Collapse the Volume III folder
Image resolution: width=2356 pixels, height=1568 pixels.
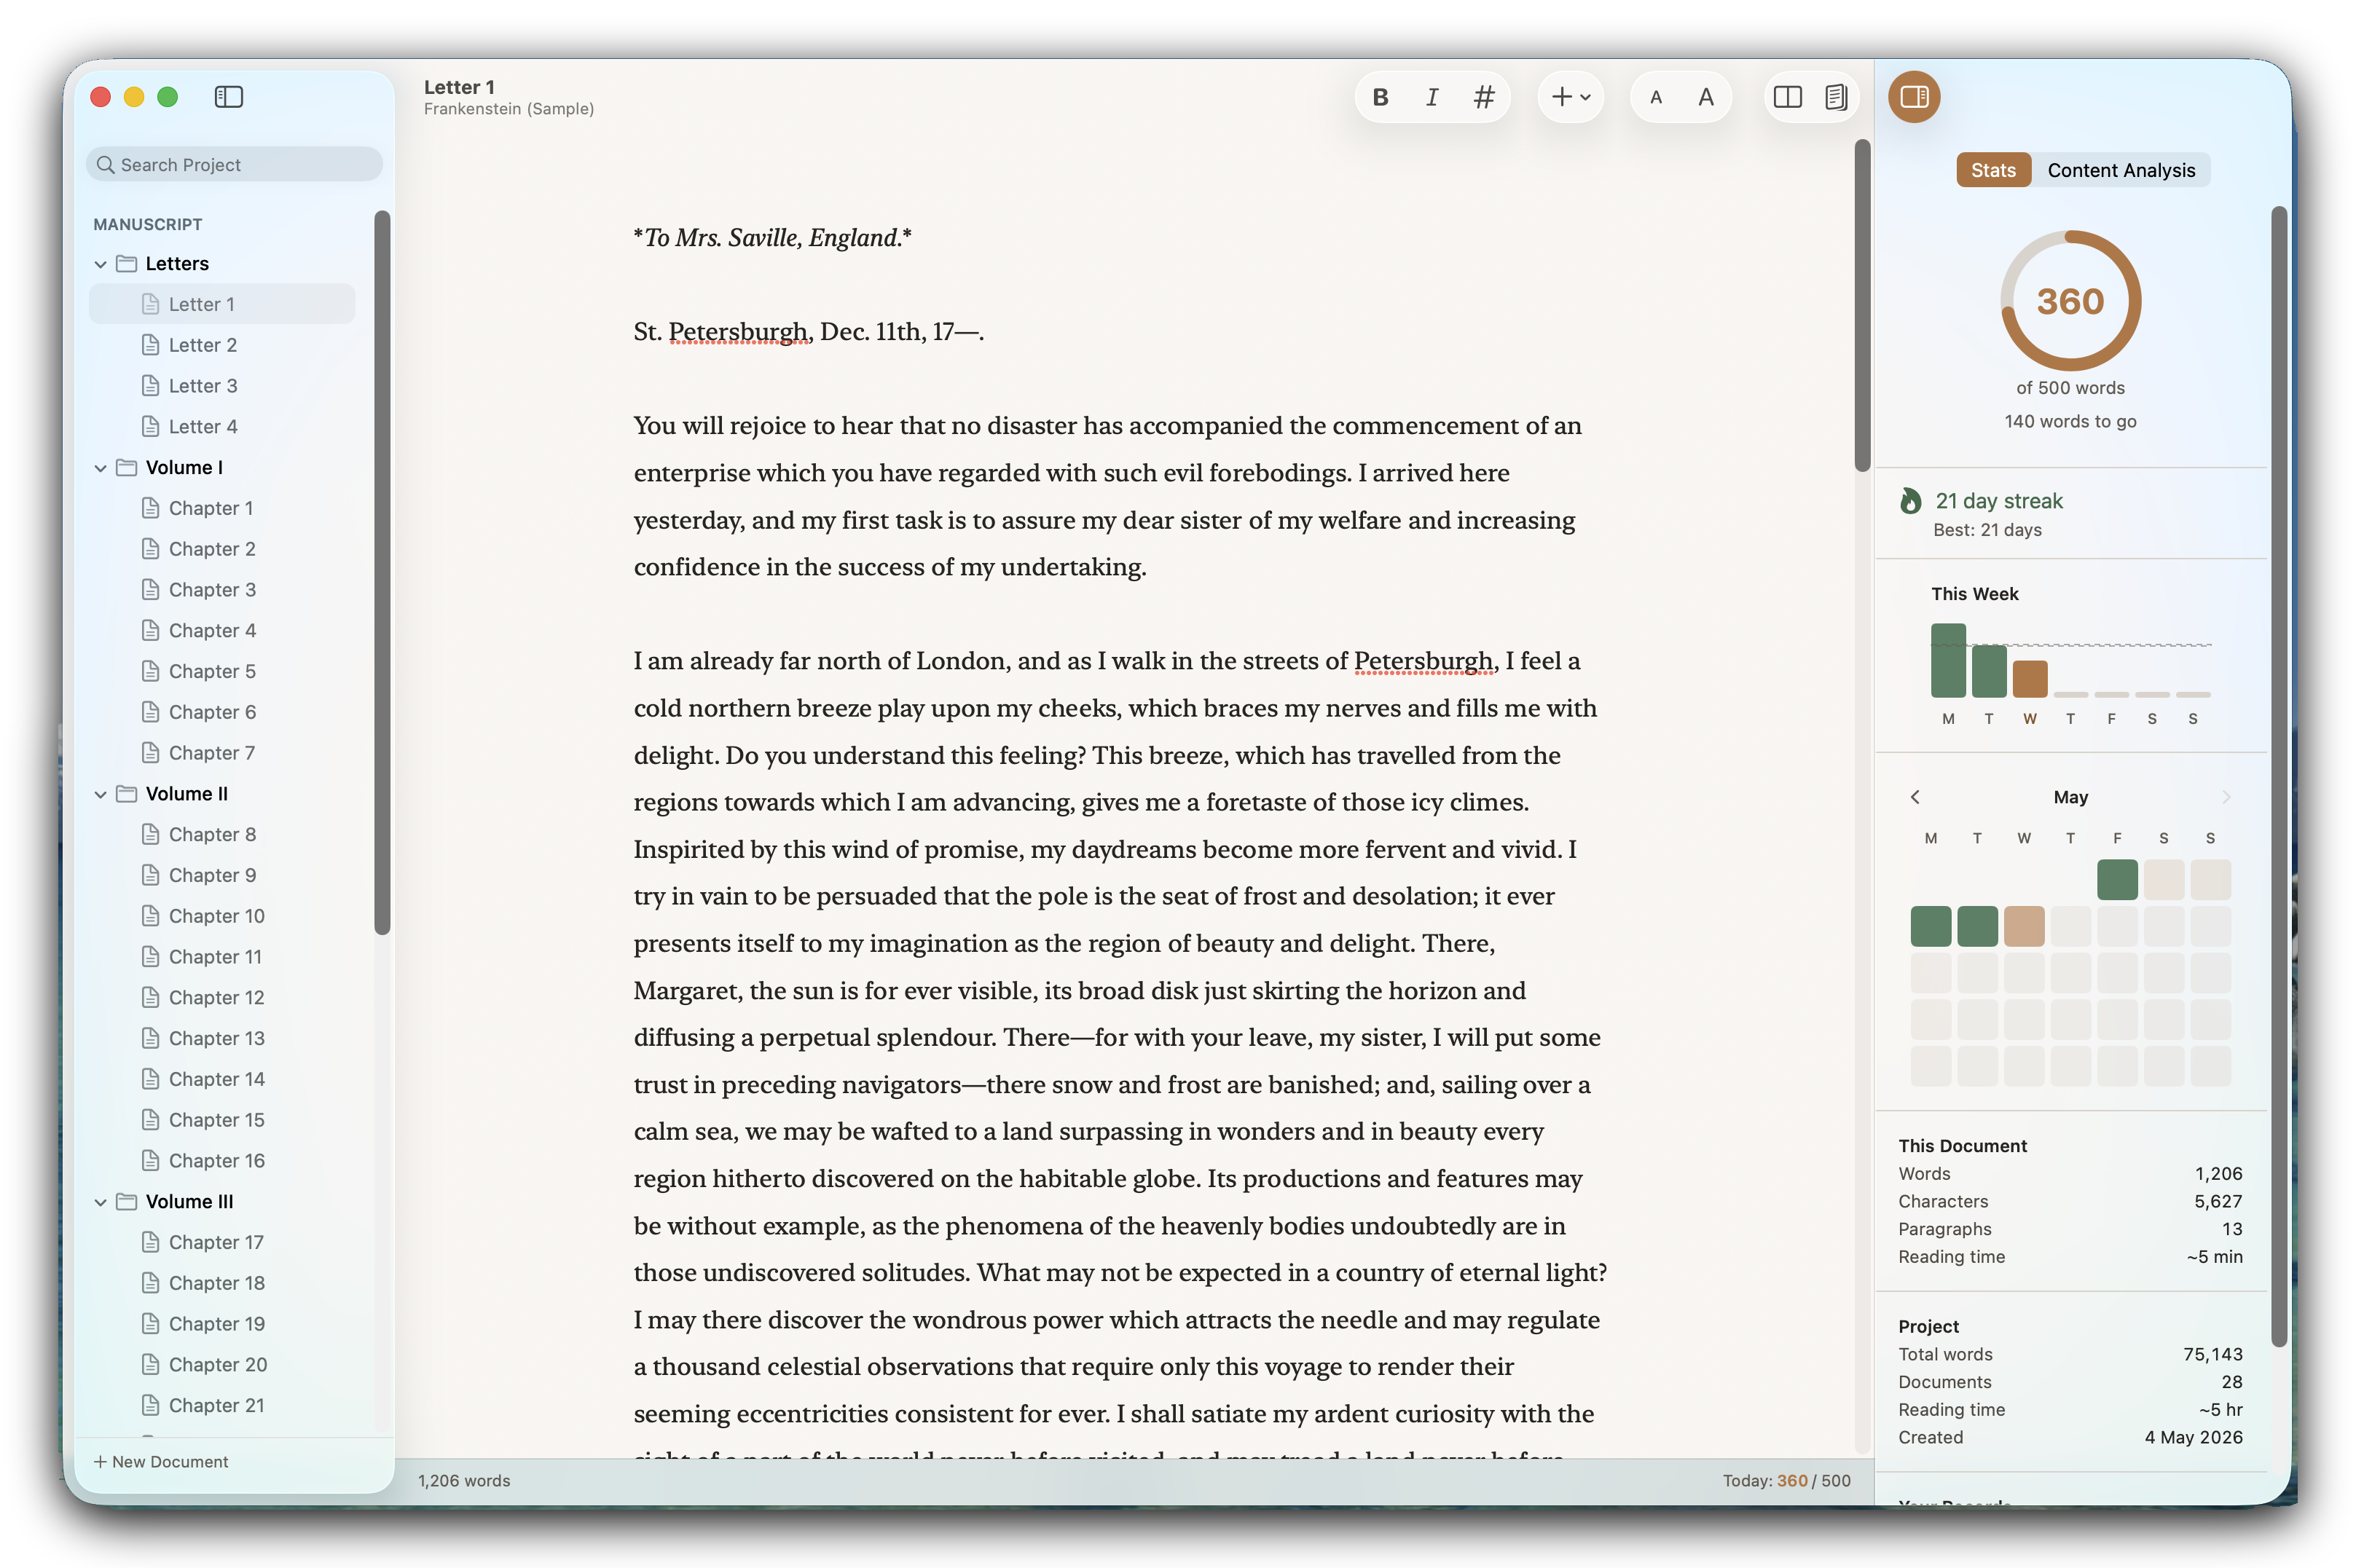click(100, 1202)
